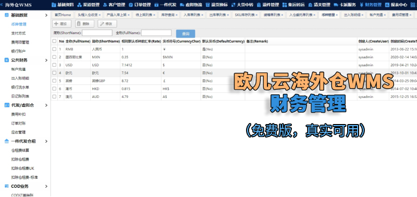Click the 修改 edit button

tap(107, 23)
